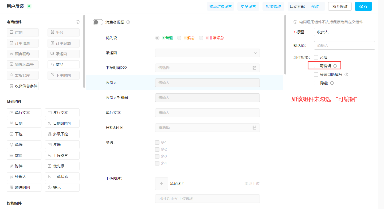The height and width of the screenshot is (209, 384).
Task: Select the 平台 component
Action: [64, 33]
